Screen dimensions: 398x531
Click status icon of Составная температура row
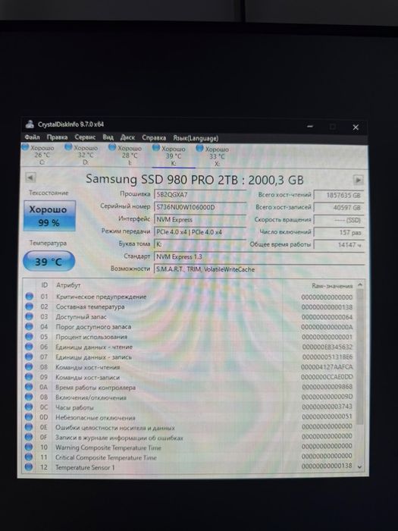point(30,306)
